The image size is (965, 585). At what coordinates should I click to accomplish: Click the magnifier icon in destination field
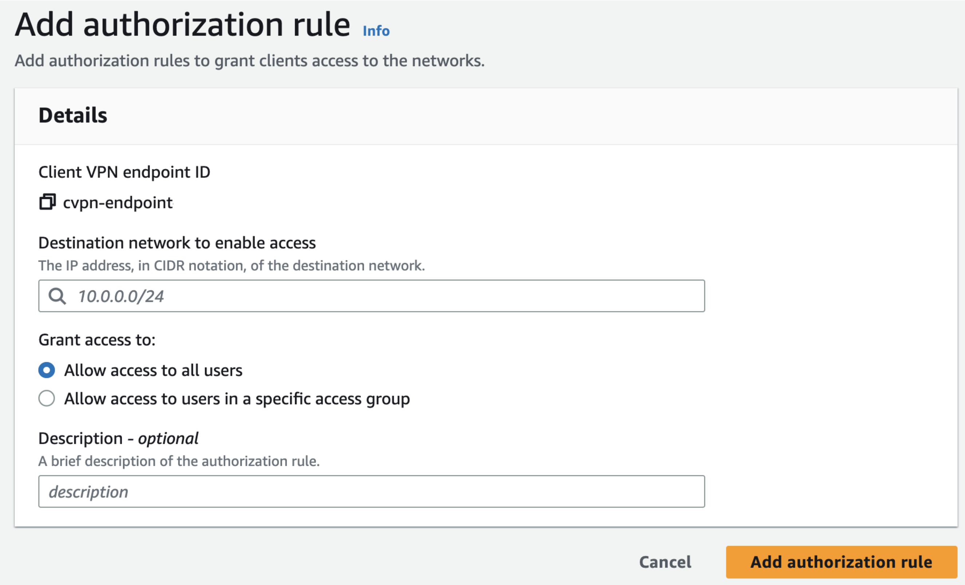point(57,296)
